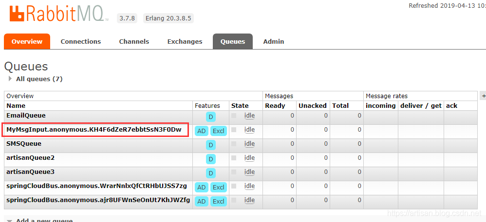Click the plus button to change table columns
This screenshot has width=486, height=222.
point(483,96)
